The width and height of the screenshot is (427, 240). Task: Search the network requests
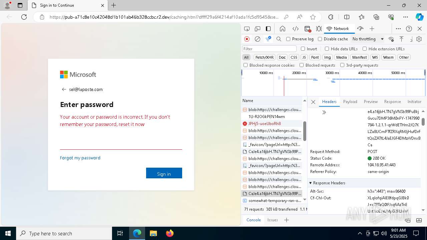[x=279, y=39]
